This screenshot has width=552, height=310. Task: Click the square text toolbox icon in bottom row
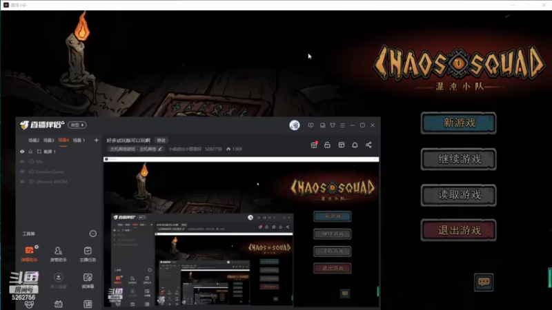[88, 304]
